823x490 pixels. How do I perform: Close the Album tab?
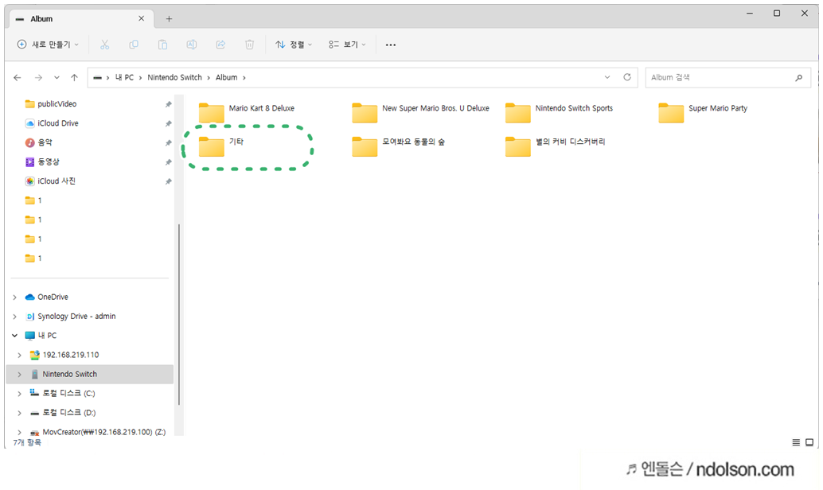click(x=141, y=18)
